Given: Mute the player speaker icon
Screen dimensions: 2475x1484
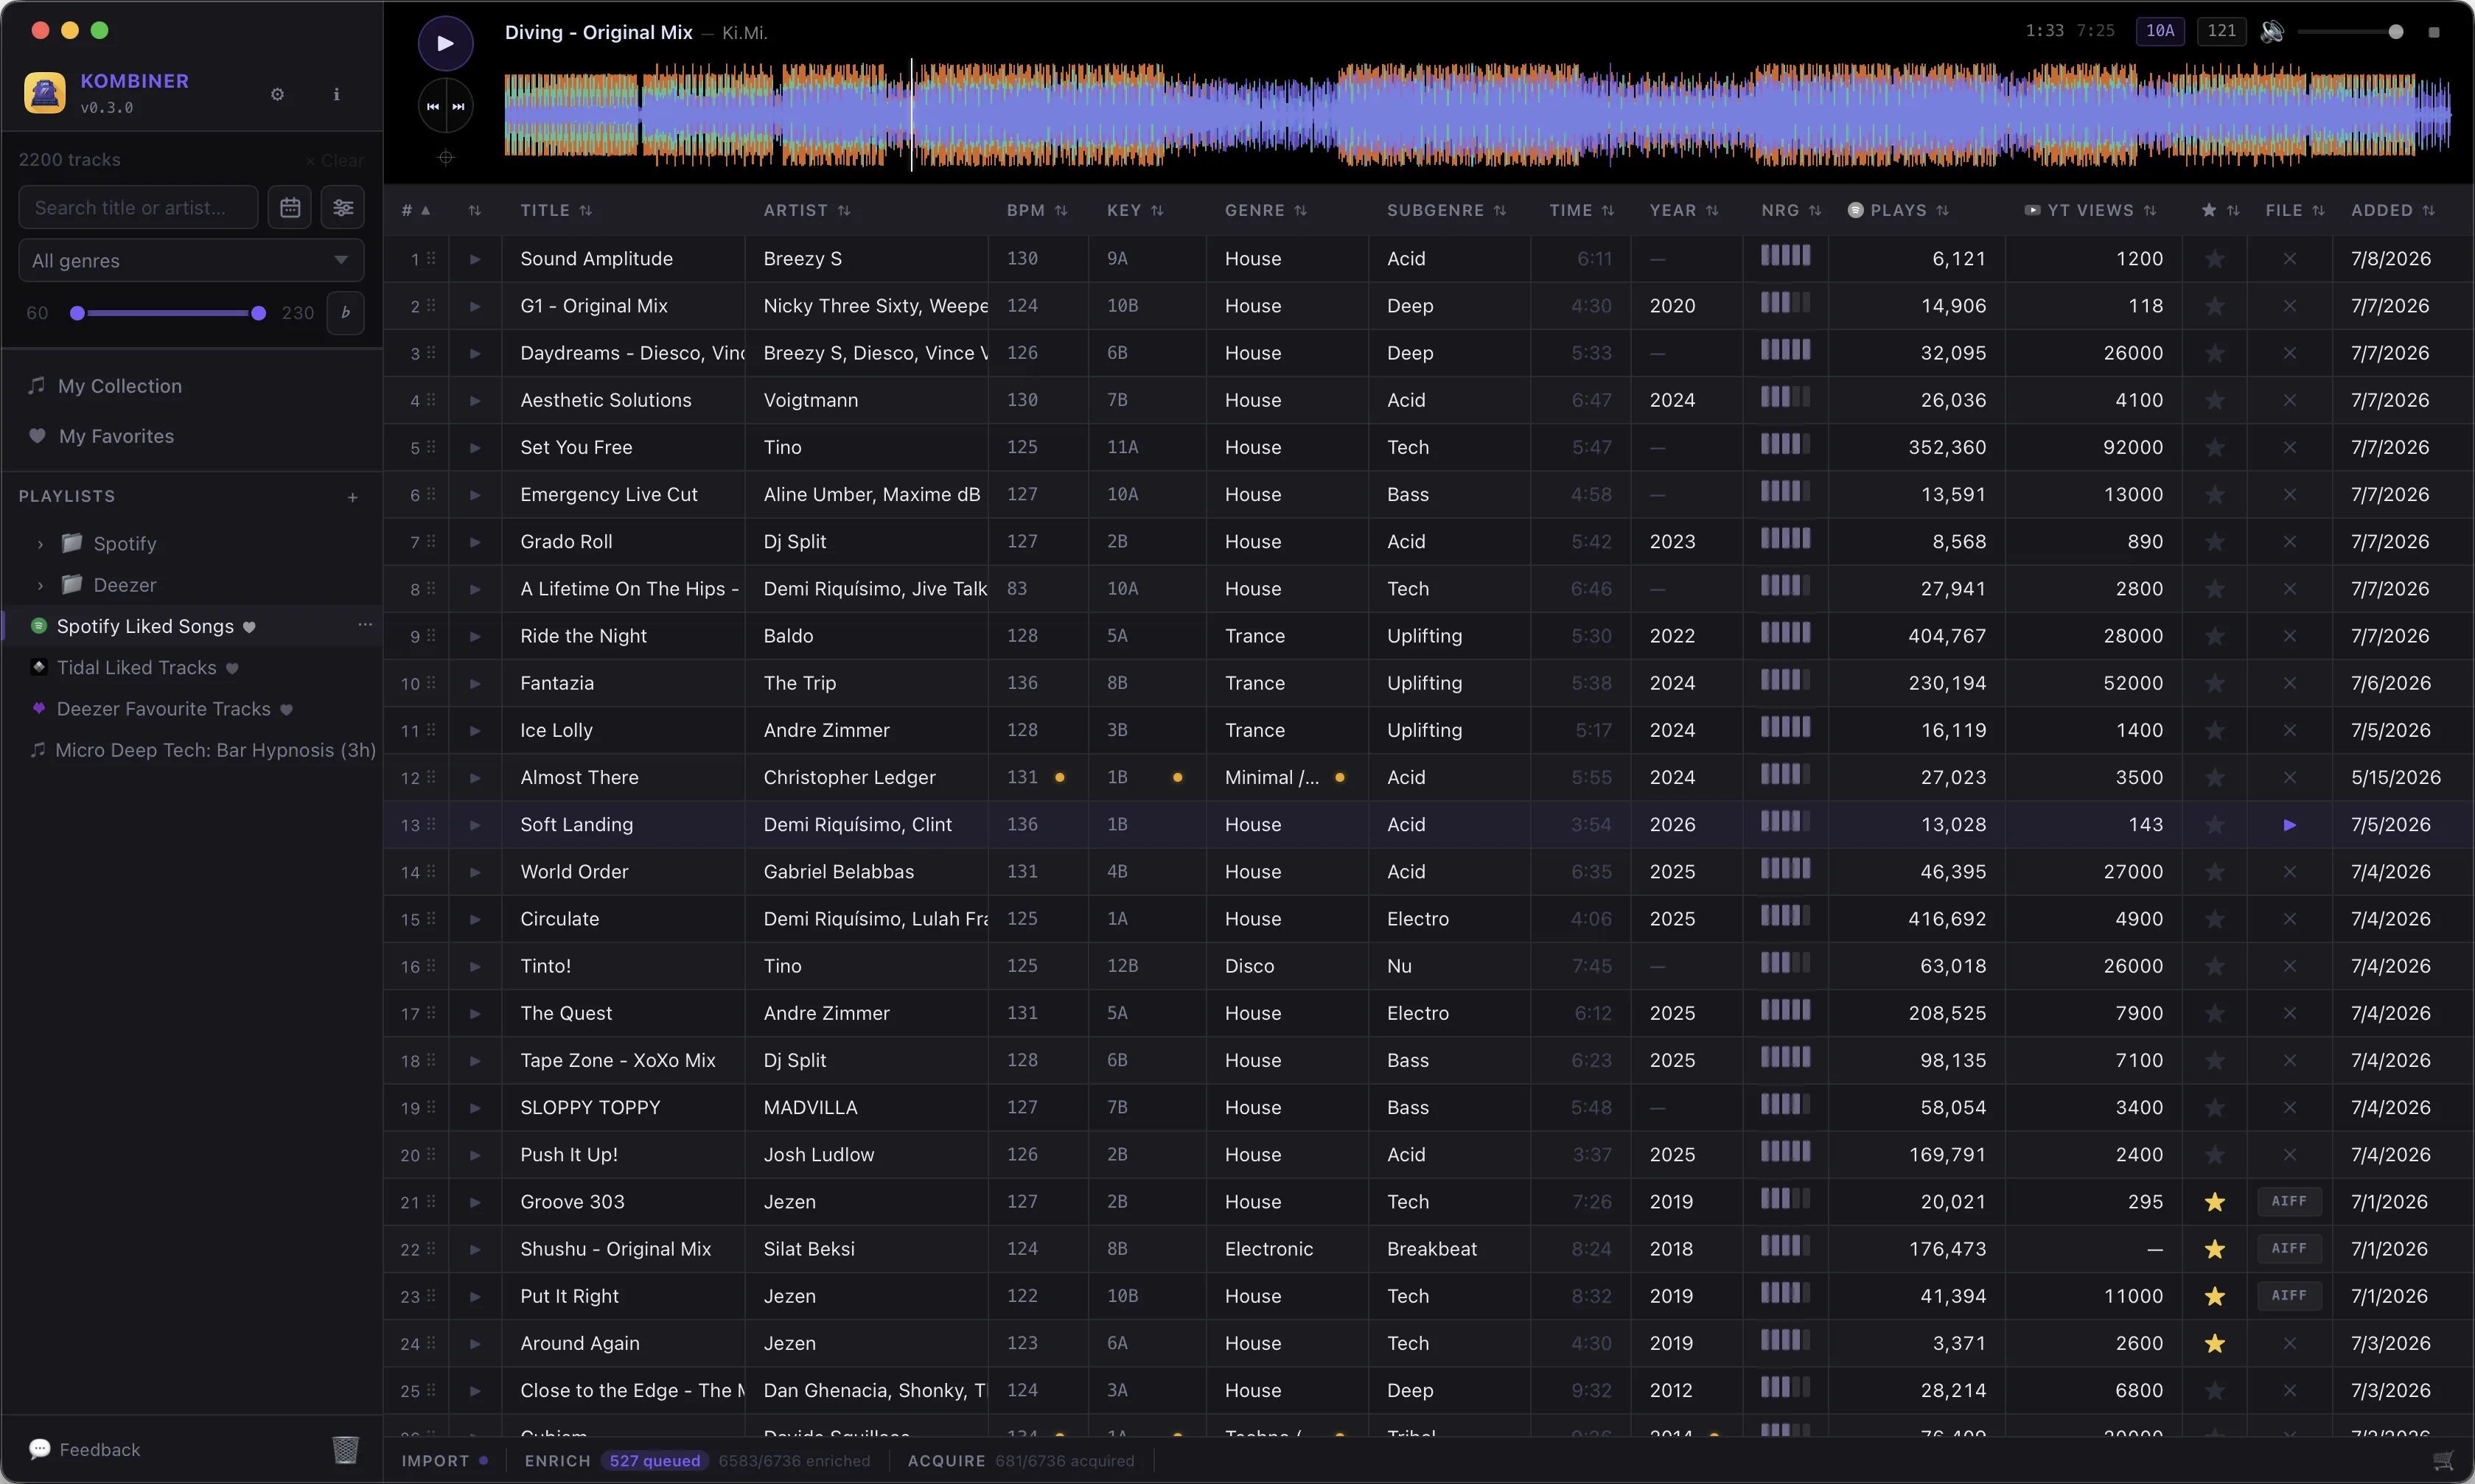Looking at the screenshot, I should tap(2272, 31).
